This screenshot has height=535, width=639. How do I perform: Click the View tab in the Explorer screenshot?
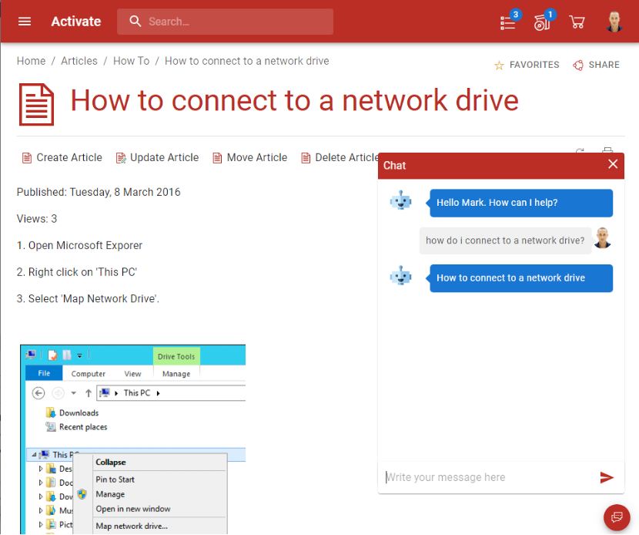click(x=132, y=374)
